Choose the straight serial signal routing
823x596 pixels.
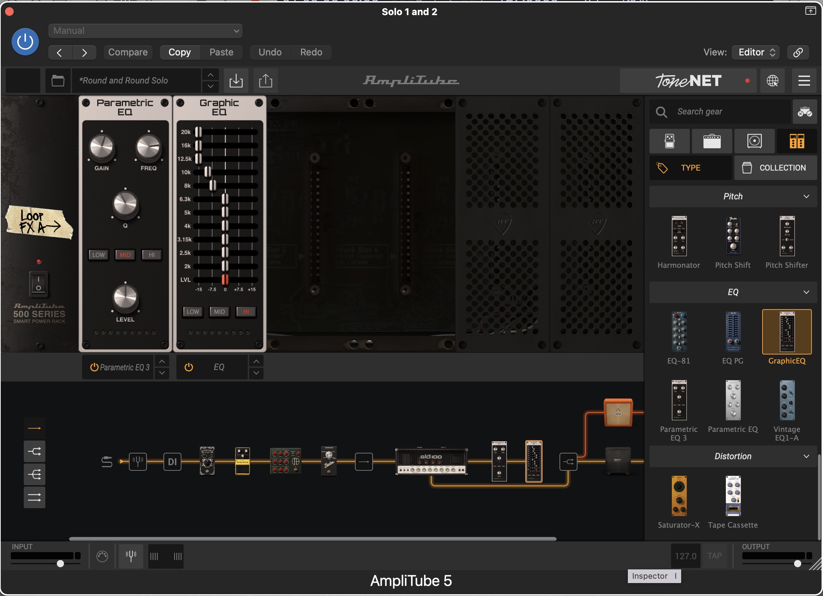coord(35,428)
